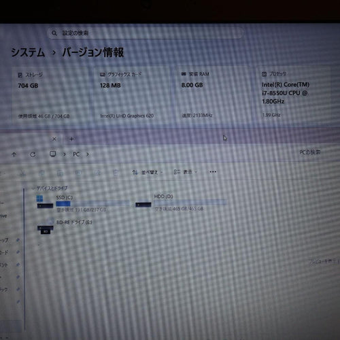Screen dimensions: 340x340
Task: Select the 128 MB graphics value
Action: (x=110, y=86)
